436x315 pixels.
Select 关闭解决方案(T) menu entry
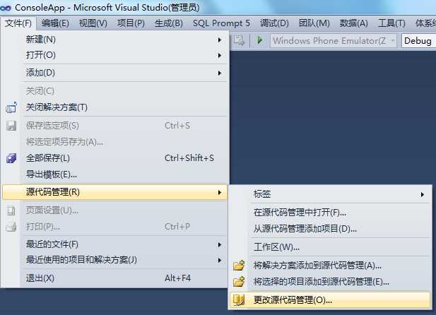point(114,107)
